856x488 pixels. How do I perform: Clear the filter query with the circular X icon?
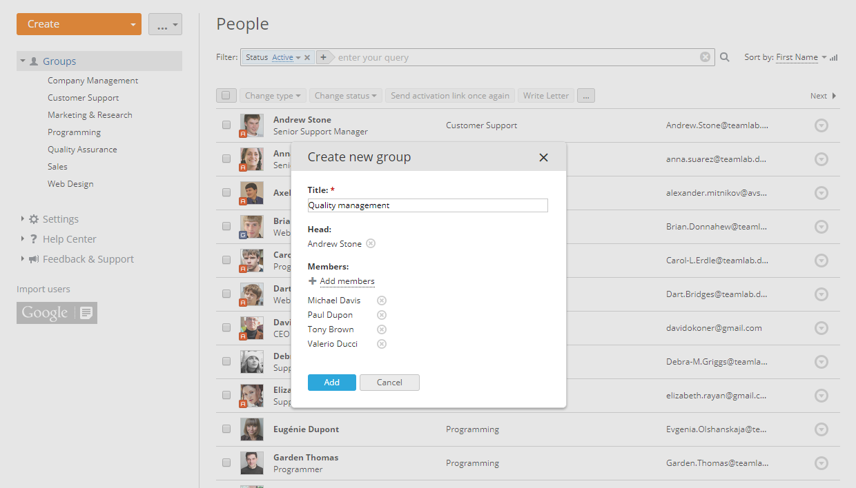[705, 57]
